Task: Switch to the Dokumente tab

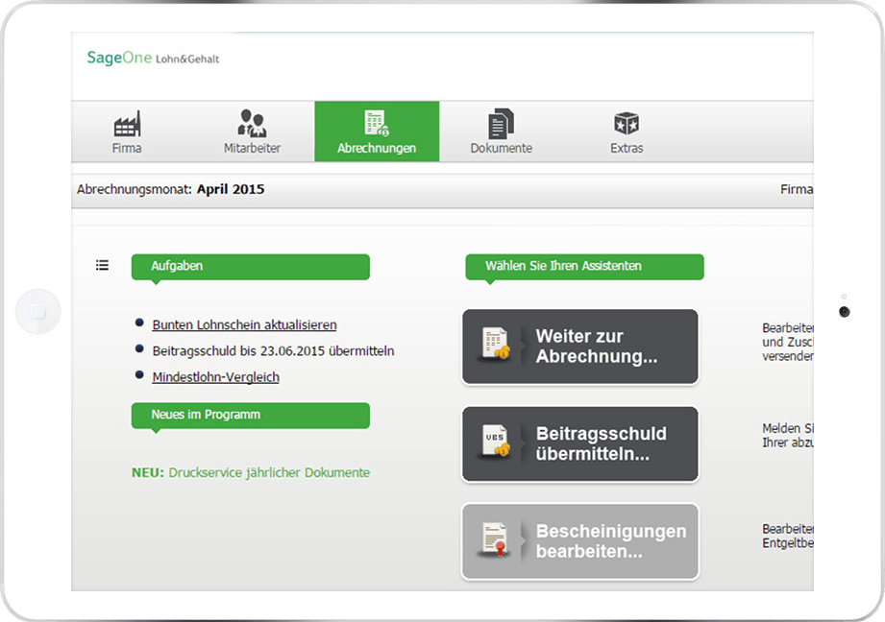Action: tap(501, 149)
